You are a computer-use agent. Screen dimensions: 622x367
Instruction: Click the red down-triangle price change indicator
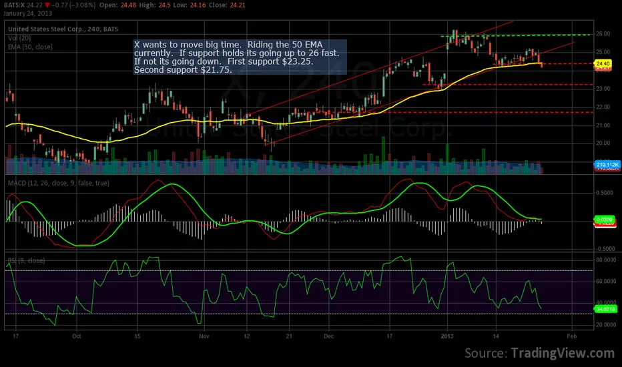pyautogui.click(x=47, y=5)
